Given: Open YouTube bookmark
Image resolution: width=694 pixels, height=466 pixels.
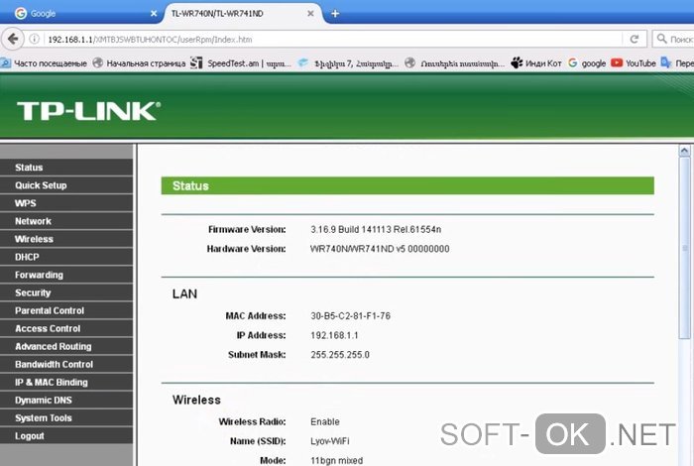Looking at the screenshot, I should (x=634, y=63).
